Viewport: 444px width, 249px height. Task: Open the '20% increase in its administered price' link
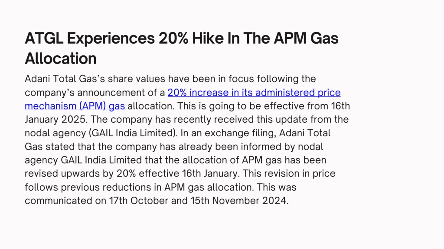click(254, 93)
